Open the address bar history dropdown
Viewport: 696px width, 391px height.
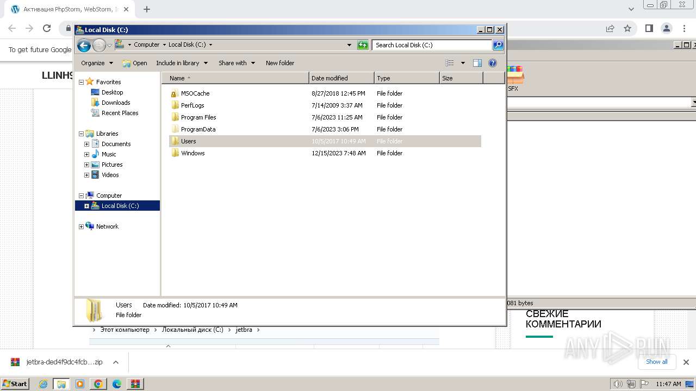pyautogui.click(x=349, y=45)
